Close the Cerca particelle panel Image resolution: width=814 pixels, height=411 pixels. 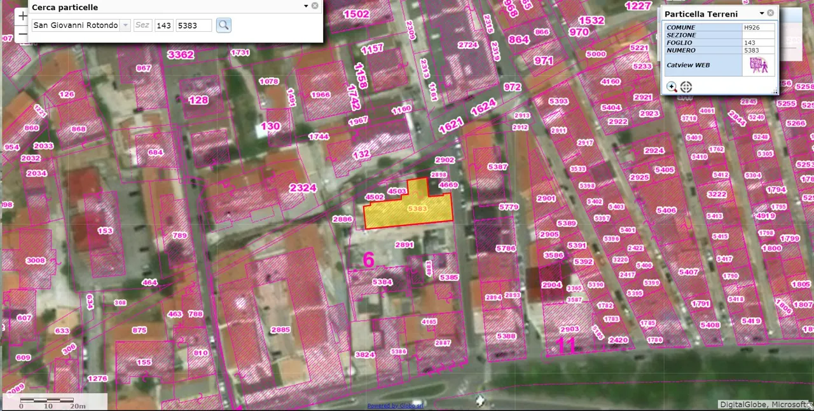(x=315, y=6)
